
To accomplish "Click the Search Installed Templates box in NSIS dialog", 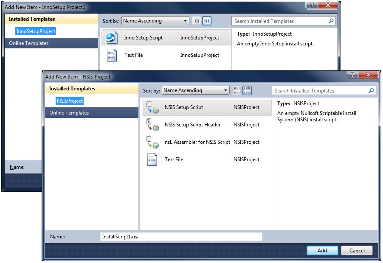I will click(324, 91).
